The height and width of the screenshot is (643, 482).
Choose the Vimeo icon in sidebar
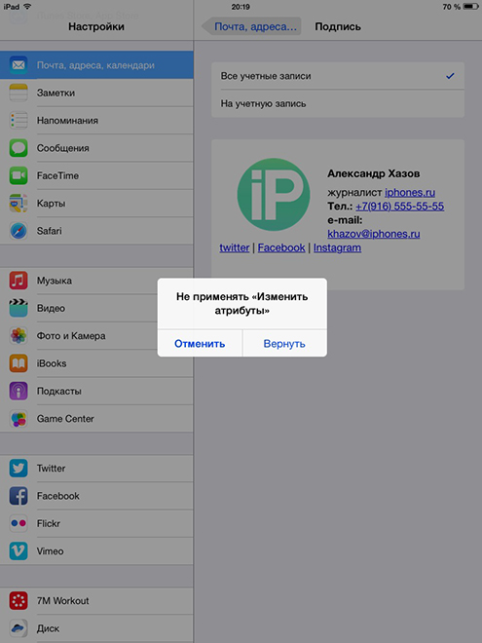19,550
